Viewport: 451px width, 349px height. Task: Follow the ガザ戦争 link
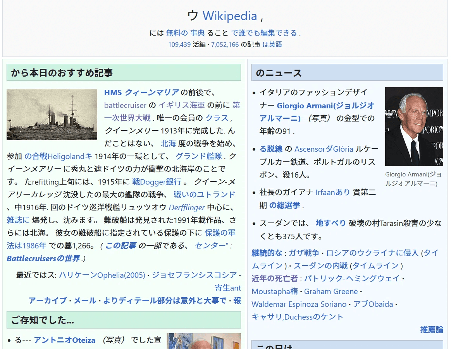coord(304,253)
